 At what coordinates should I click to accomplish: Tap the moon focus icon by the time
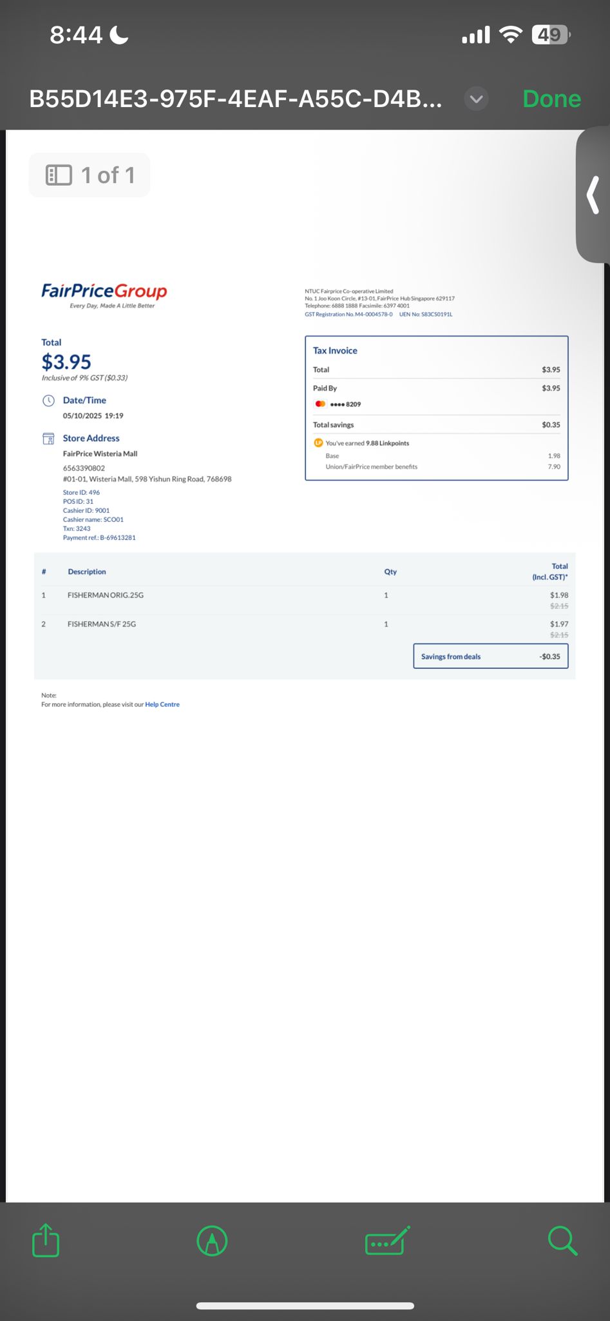[119, 35]
